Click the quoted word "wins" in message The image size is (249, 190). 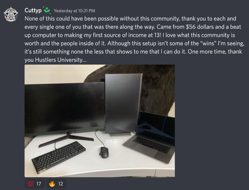pyautogui.click(x=209, y=43)
